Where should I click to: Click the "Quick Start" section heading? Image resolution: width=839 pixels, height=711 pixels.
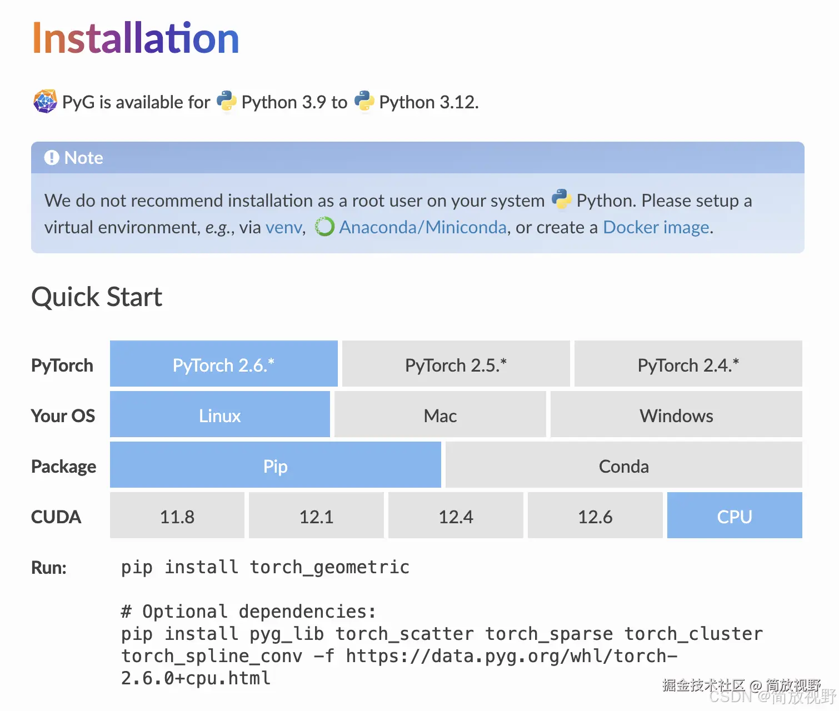click(97, 297)
